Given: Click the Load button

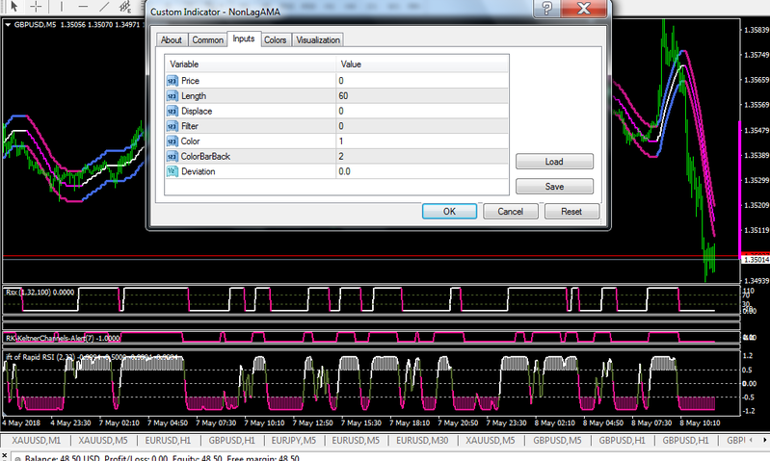Looking at the screenshot, I should [554, 162].
